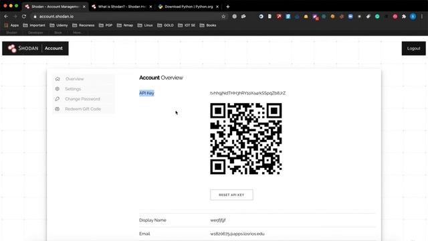The image size is (428, 241).
Task: Open Change Password in the sidebar
Action: [84, 99]
